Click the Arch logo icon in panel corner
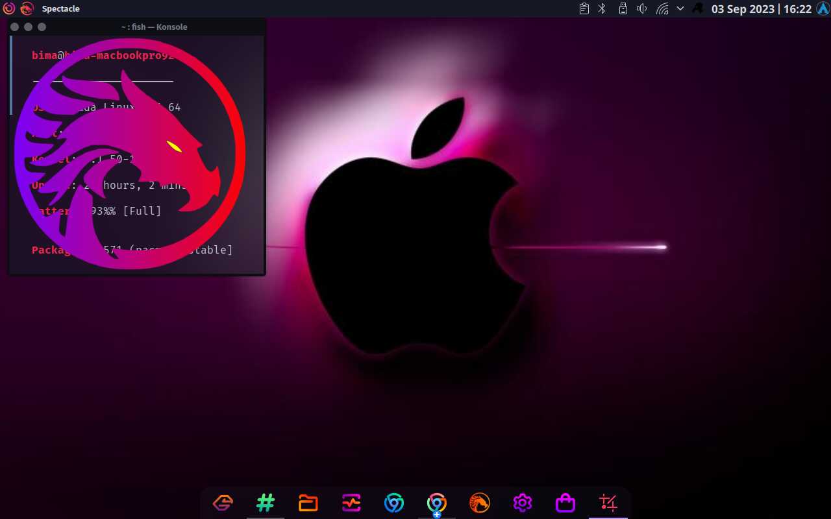This screenshot has width=831, height=519. 823,8
